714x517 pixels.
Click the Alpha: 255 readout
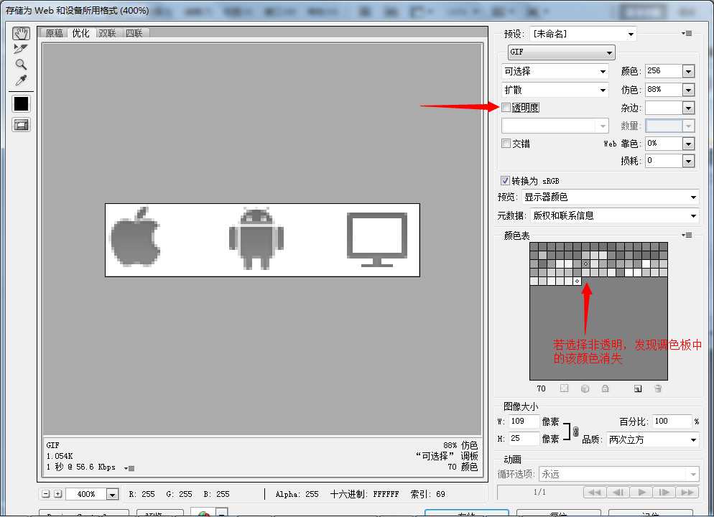coord(297,494)
